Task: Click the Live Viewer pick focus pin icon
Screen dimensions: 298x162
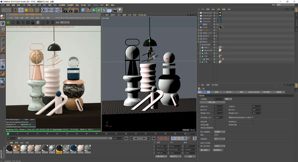Action: 48,23
